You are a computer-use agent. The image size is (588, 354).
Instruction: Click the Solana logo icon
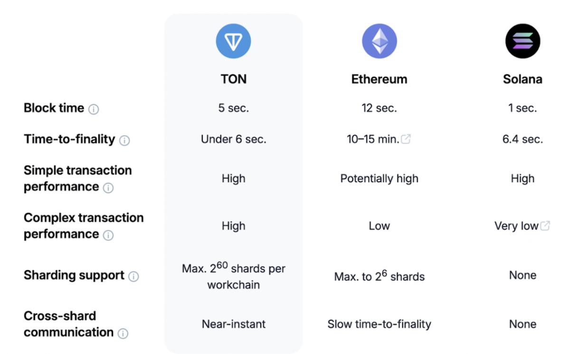(522, 41)
